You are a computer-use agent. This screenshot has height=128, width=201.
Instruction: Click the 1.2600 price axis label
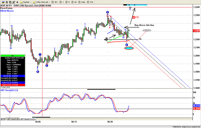pyautogui.click(x=196, y=7)
